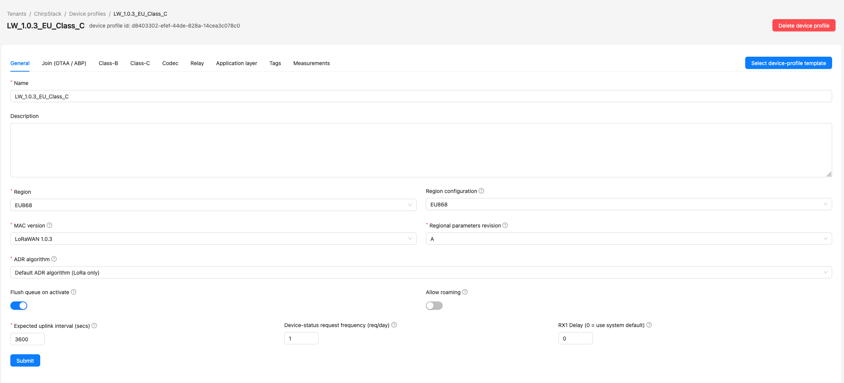Go to Device profiles breadcrumb link

tap(87, 14)
